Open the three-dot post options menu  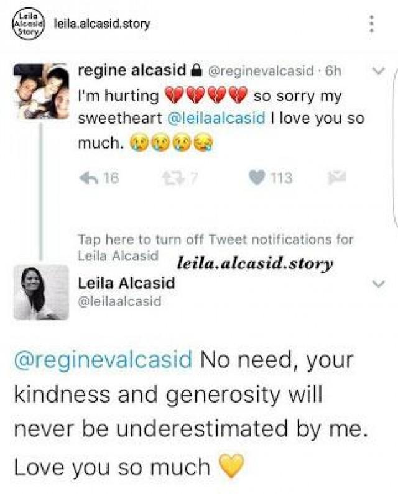coord(372,24)
